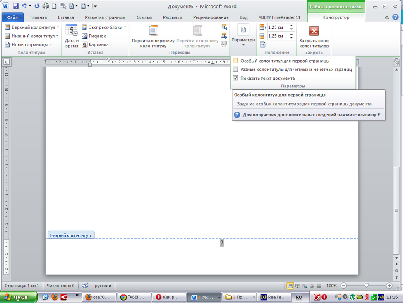Click page number 2 in footer

click(222, 243)
